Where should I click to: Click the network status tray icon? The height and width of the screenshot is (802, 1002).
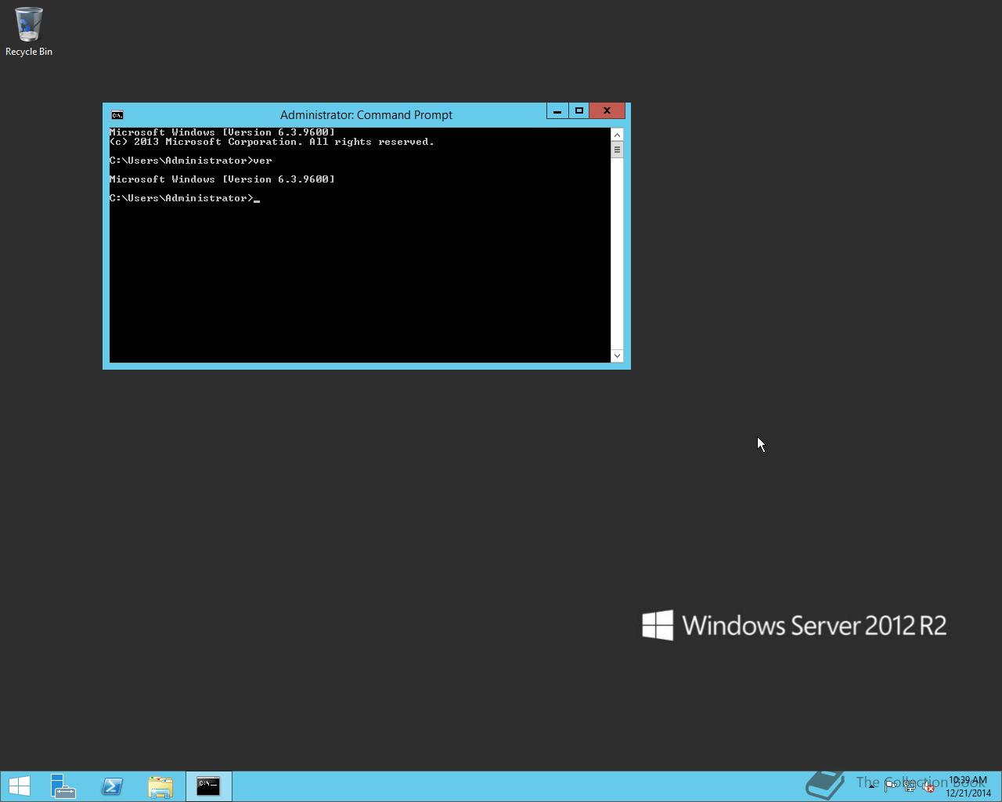tap(910, 786)
